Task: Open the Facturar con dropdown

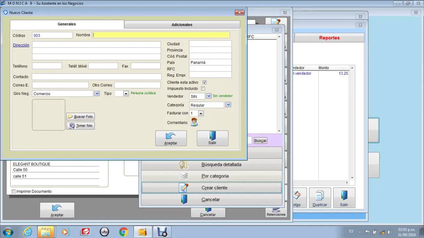Action: (x=201, y=113)
